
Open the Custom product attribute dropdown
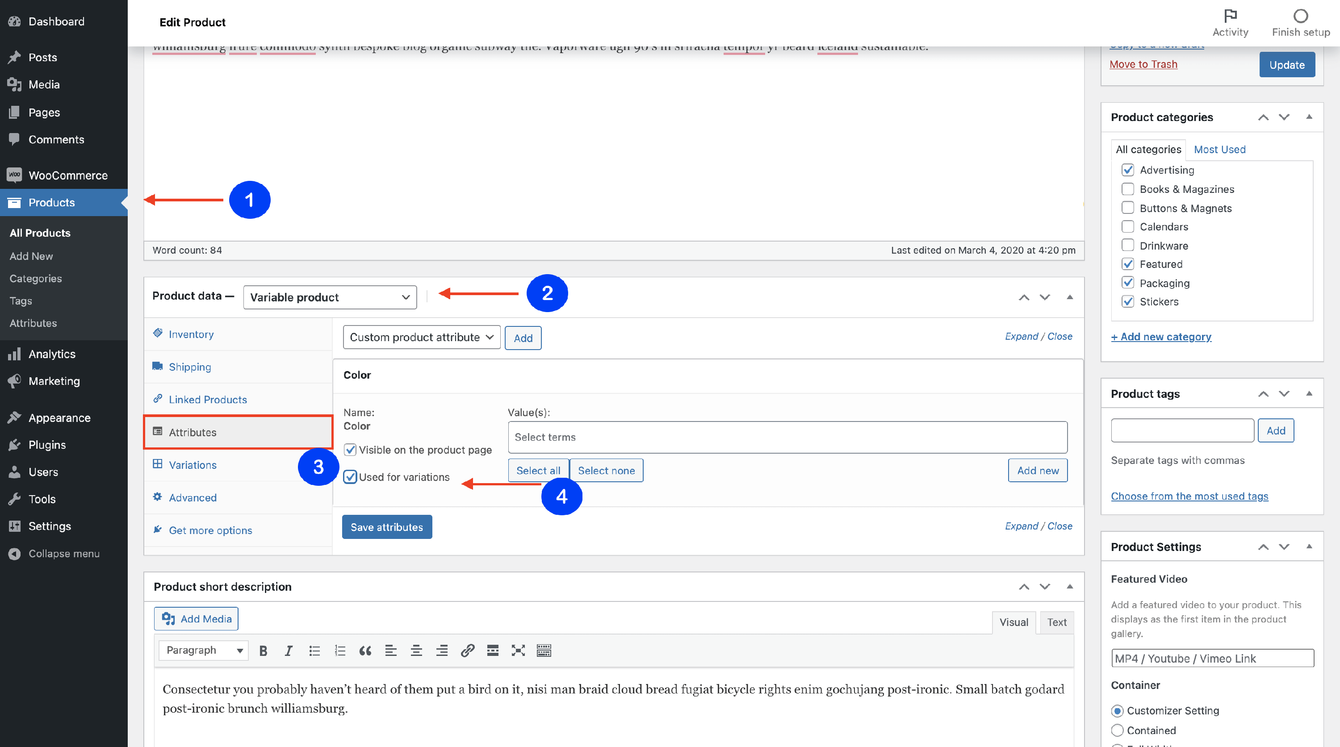421,338
